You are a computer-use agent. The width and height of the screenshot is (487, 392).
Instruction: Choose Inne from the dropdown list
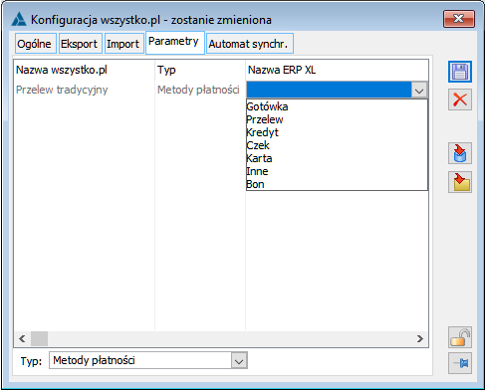[337, 171]
